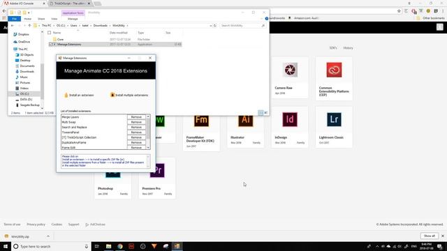Select Seagate Backup drive in navigation pane
This screenshot has width=447, height=251.
[29, 105]
